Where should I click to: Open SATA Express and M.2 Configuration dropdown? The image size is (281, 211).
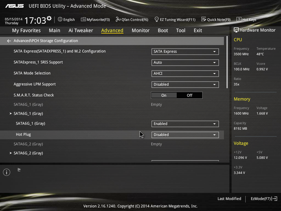[185, 52]
